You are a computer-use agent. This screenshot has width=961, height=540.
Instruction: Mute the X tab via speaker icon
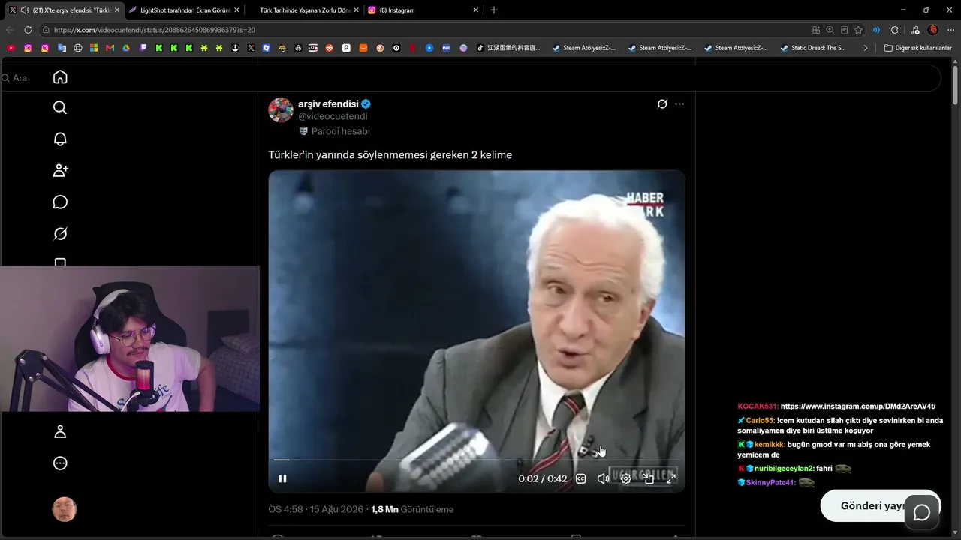25,10
